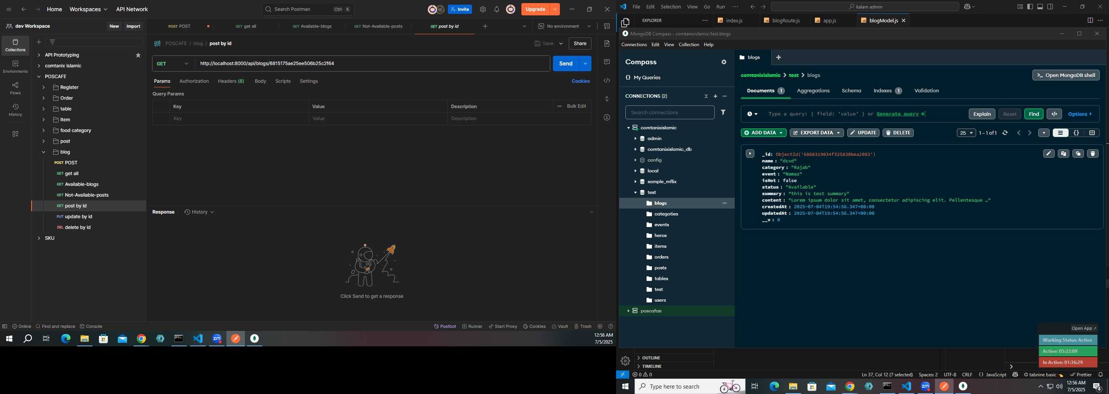Open Collection menu in Compass
The width and height of the screenshot is (1109, 394).
[x=689, y=45]
